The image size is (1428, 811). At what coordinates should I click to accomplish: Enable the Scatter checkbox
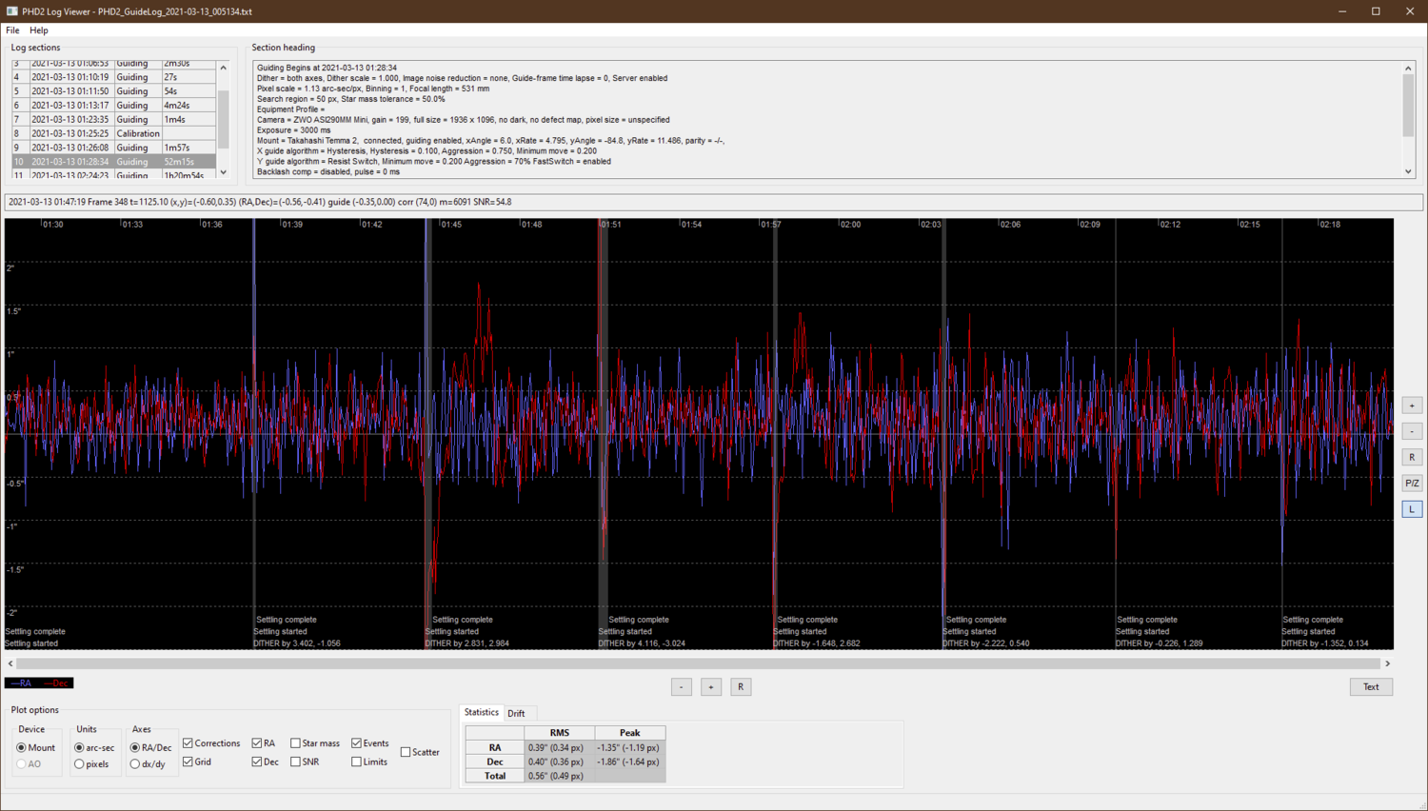tap(406, 752)
